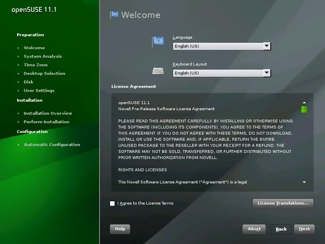Click the green license scrollbar handle
325x244 pixels.
pyautogui.click(x=304, y=109)
